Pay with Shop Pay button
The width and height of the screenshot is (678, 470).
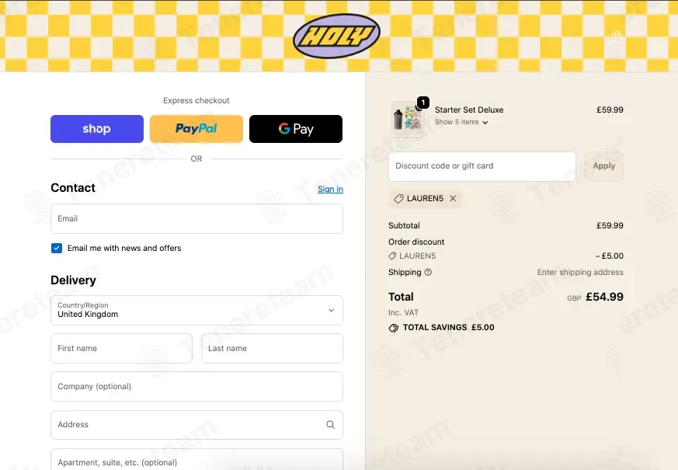(x=97, y=129)
